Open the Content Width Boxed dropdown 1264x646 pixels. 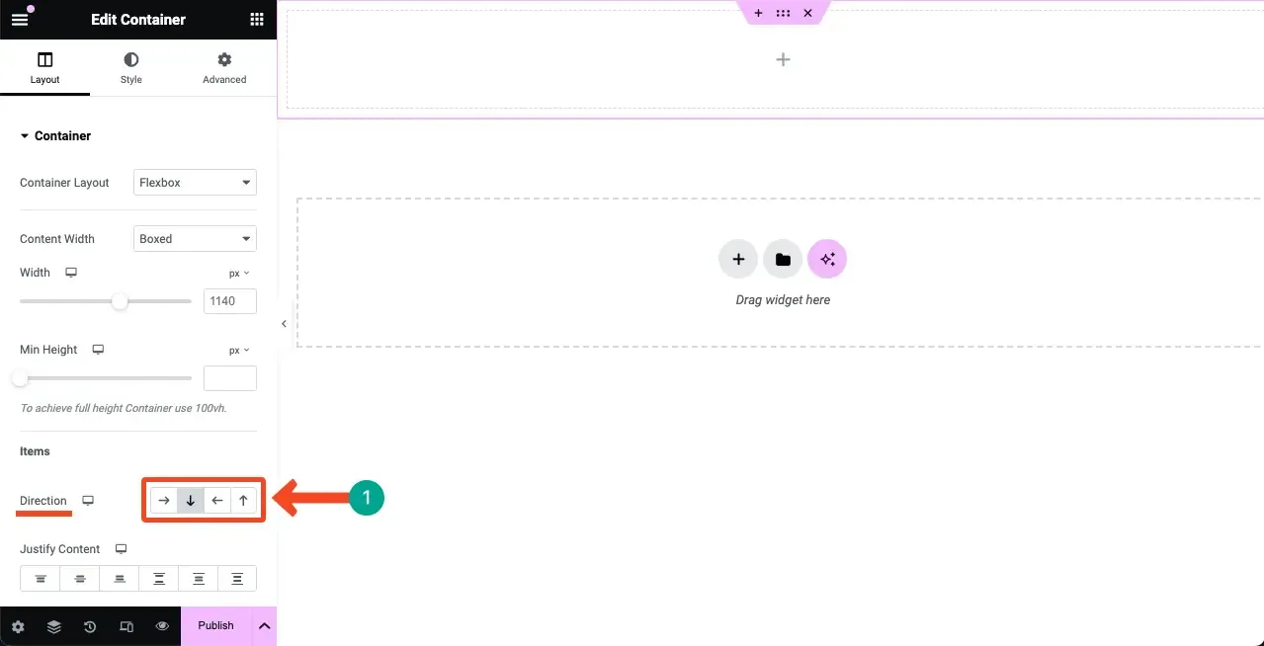point(195,239)
